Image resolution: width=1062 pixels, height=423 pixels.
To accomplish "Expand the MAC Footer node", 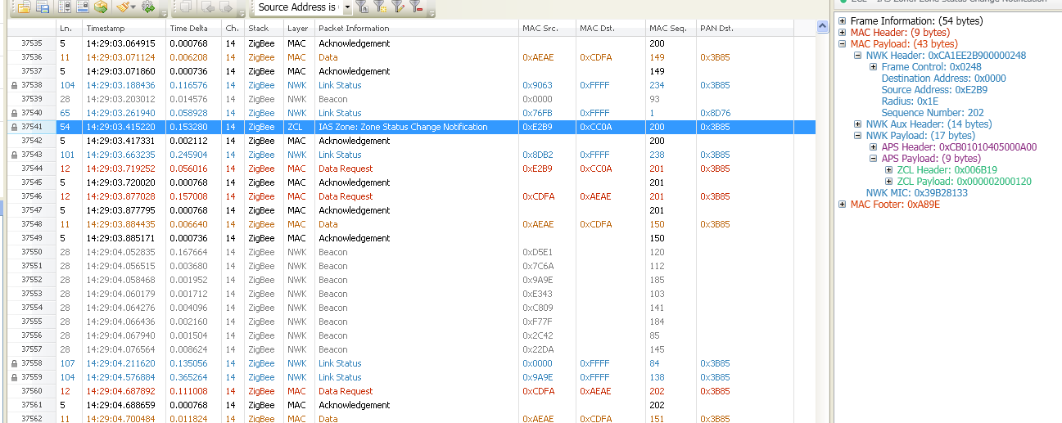I will (x=843, y=205).
